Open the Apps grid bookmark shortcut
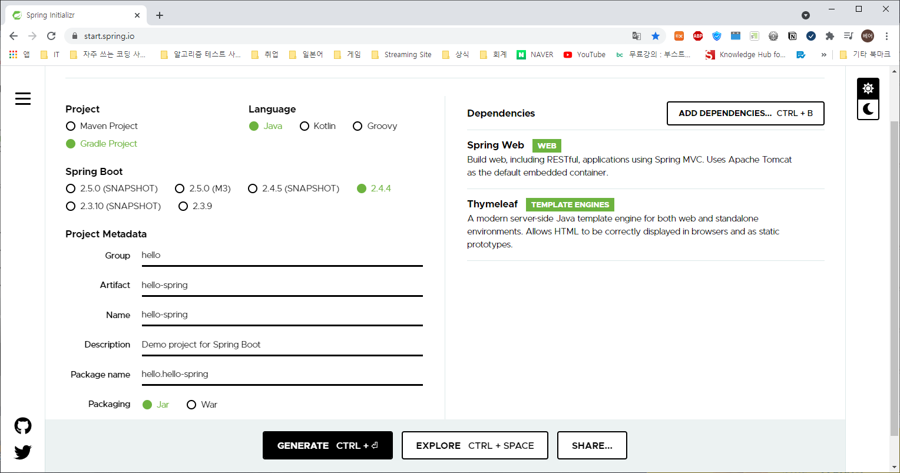The width and height of the screenshot is (900, 473). pos(19,54)
